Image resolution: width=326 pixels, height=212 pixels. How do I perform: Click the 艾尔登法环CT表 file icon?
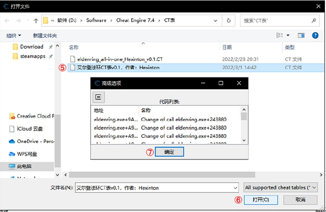pos(73,67)
